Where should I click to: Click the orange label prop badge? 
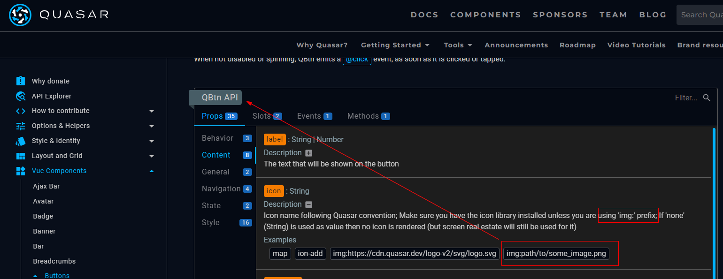pyautogui.click(x=275, y=139)
